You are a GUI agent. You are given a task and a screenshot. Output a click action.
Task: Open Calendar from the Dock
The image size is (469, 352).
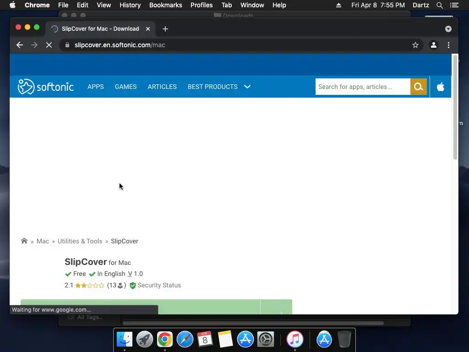point(205,340)
